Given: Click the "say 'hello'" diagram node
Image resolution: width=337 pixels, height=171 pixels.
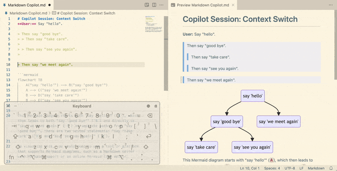Looking at the screenshot, I should (x=252, y=96).
